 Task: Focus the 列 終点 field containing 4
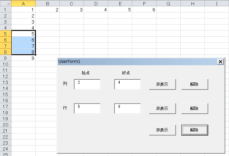(127, 84)
